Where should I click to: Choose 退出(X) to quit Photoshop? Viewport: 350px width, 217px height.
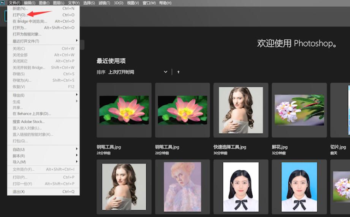[x=43, y=192]
